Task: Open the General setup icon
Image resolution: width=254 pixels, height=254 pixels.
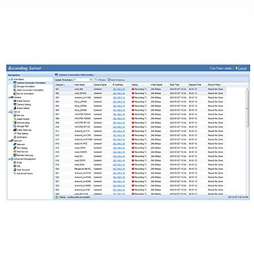Action: point(15,122)
